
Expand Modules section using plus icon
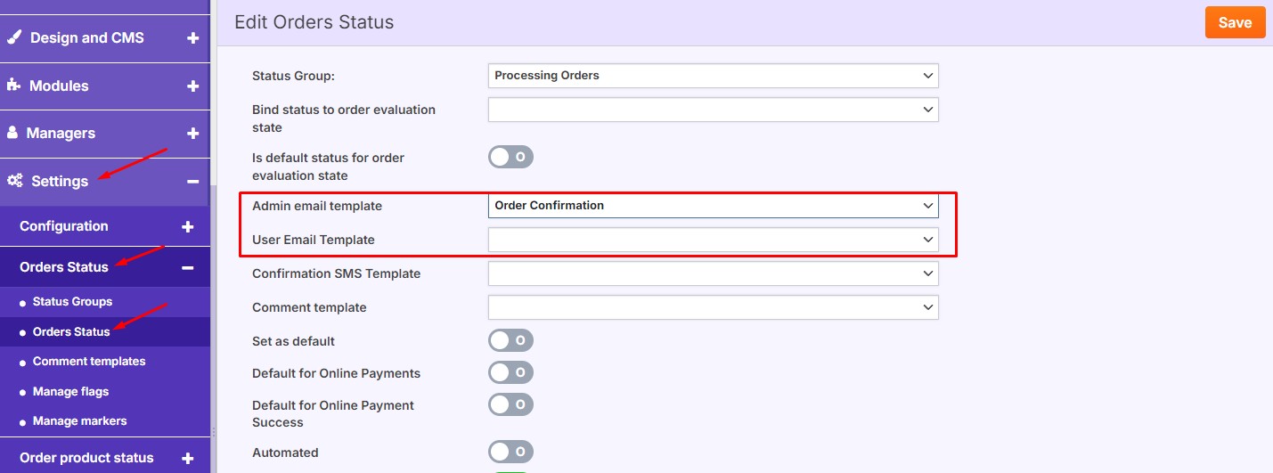point(192,86)
